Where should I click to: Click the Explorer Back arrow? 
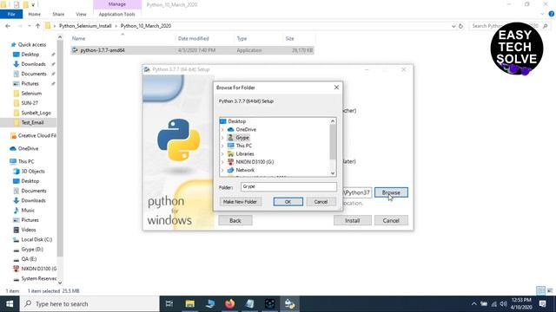(x=8, y=26)
